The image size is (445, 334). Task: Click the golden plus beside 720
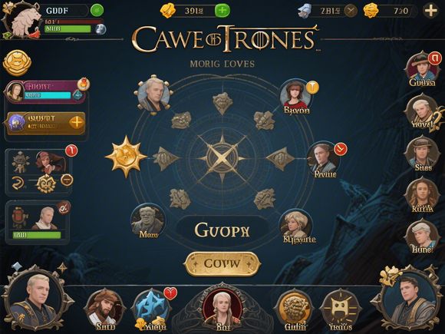click(x=430, y=11)
